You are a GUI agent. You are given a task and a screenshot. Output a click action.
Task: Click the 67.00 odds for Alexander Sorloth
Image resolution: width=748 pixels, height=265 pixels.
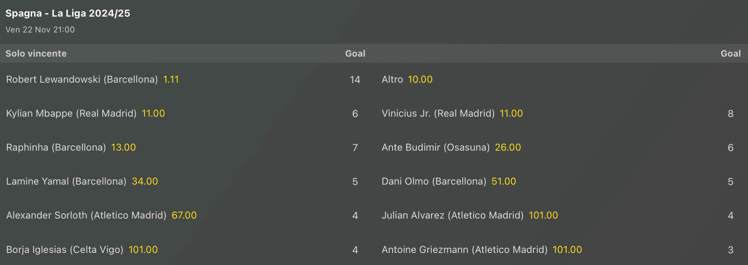[x=185, y=216]
